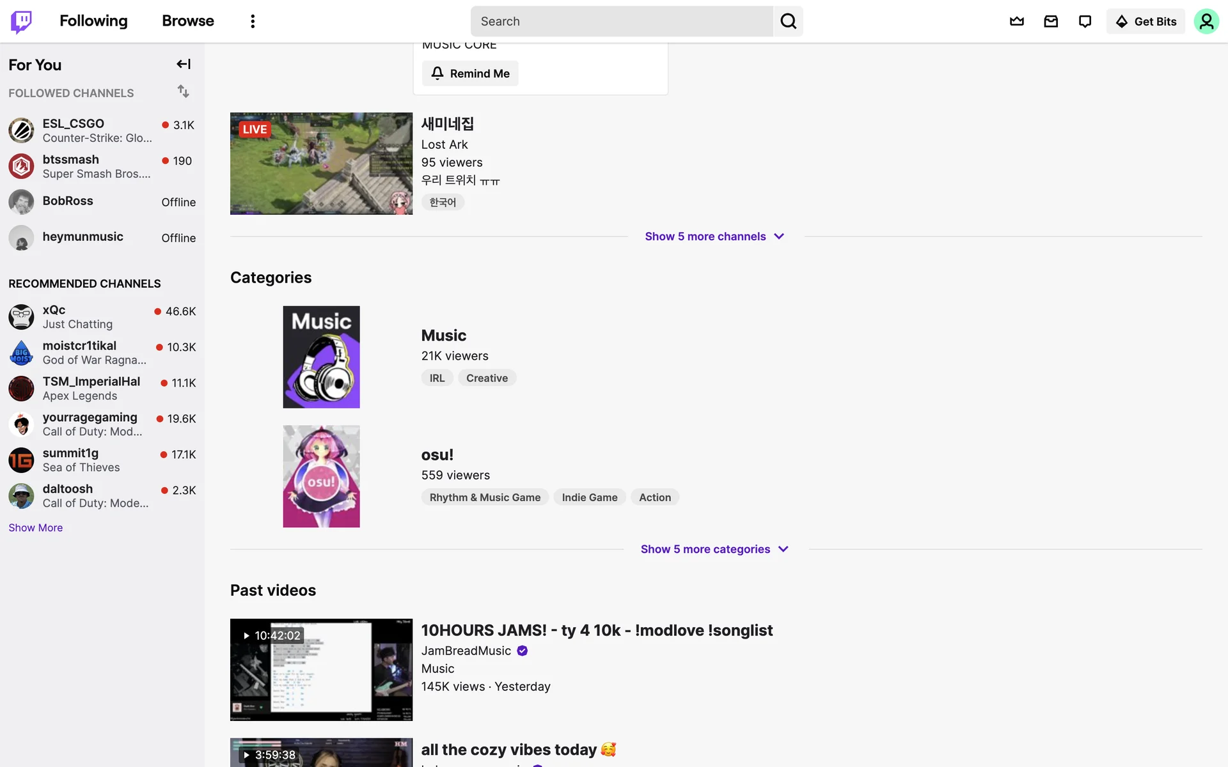
Task: Open the whispers chat icon
Action: [1085, 21]
